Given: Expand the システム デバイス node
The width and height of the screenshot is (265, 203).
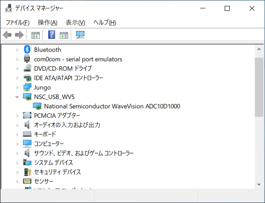Looking at the screenshot, I should coord(17,163).
